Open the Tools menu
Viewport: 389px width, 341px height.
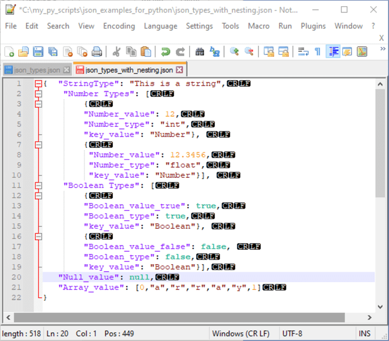[x=230, y=26]
